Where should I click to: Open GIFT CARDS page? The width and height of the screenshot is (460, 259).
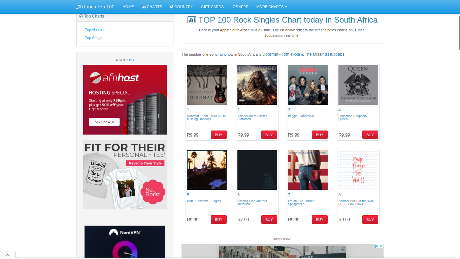[212, 7]
